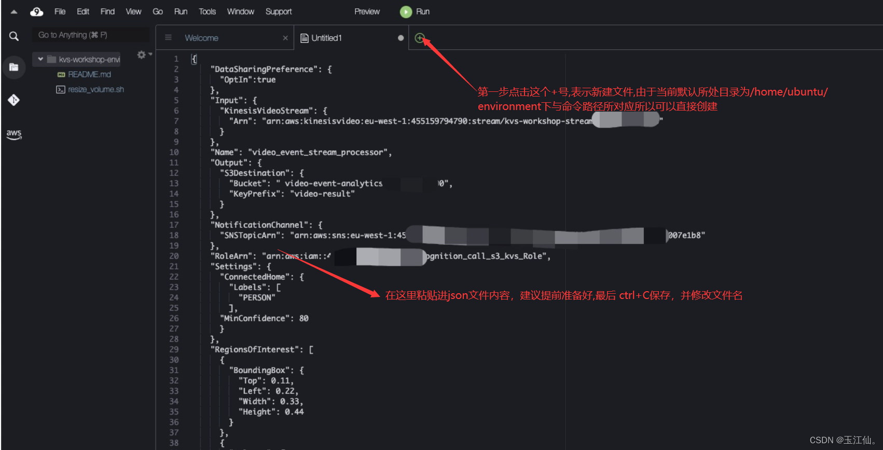Open the tab list menu icon

(168, 37)
